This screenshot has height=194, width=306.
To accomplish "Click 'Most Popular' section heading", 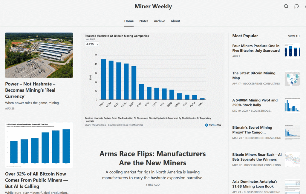I will click(245, 36).
